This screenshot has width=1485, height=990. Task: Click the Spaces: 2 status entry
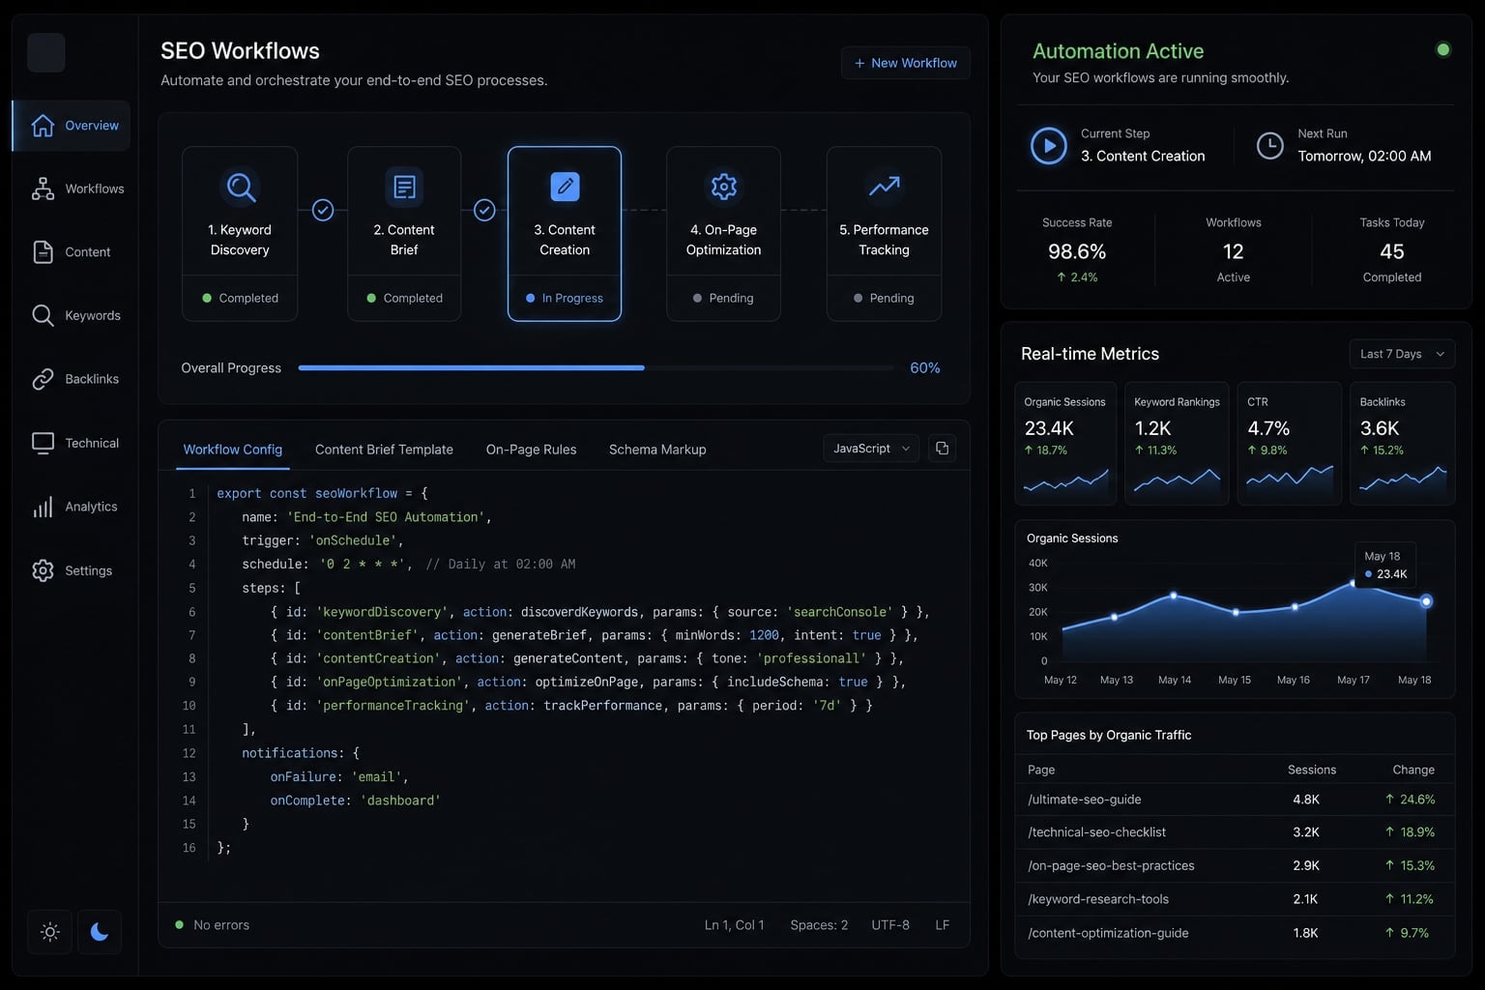[x=819, y=925]
